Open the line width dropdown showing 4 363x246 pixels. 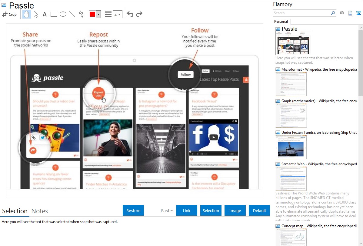118,14
